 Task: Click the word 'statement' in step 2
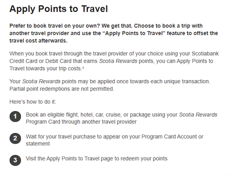38,144
